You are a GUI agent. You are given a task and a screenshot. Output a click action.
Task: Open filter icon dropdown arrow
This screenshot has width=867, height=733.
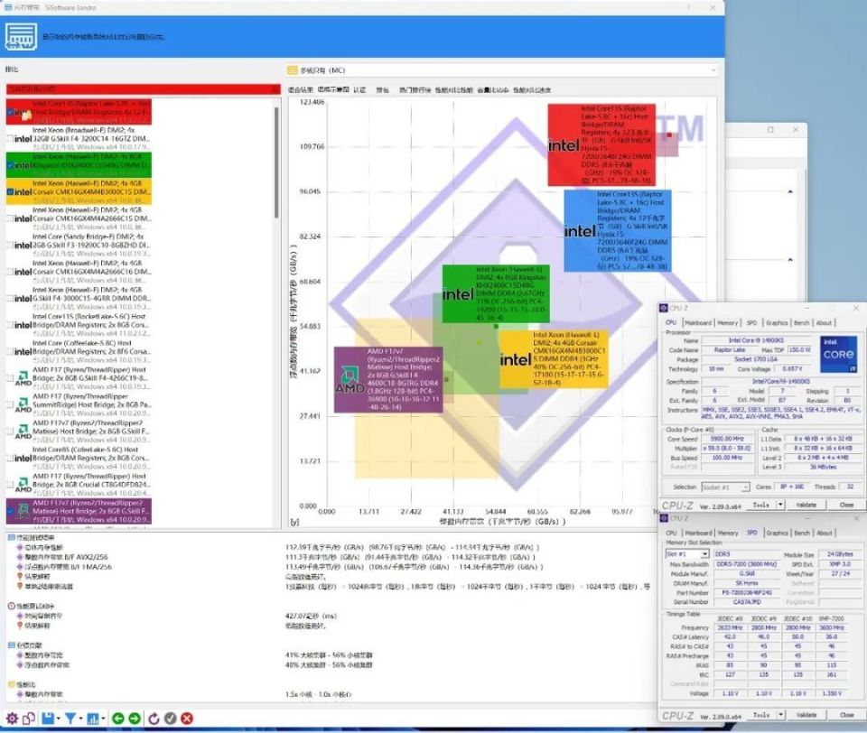coord(80,719)
